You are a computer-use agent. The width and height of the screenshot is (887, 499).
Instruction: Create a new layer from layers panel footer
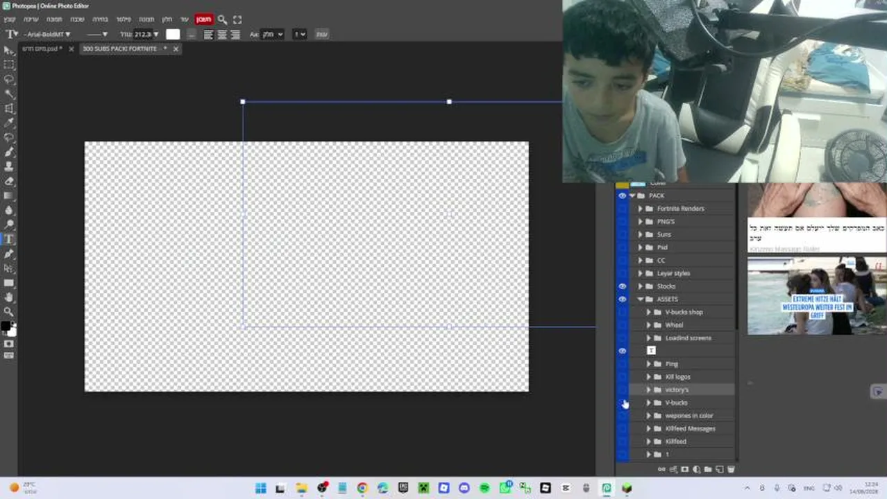click(x=719, y=469)
